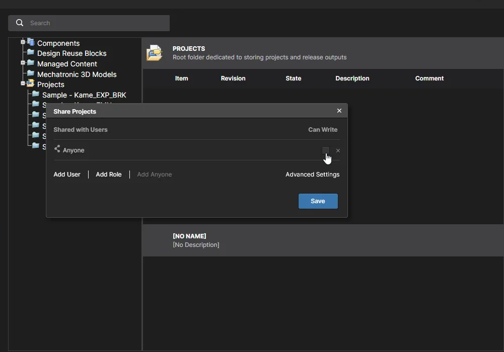Click Add User link
This screenshot has height=352, width=504.
click(67, 174)
